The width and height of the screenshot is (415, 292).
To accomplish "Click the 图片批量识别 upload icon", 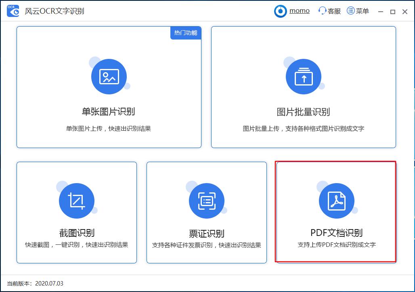I will (304, 77).
